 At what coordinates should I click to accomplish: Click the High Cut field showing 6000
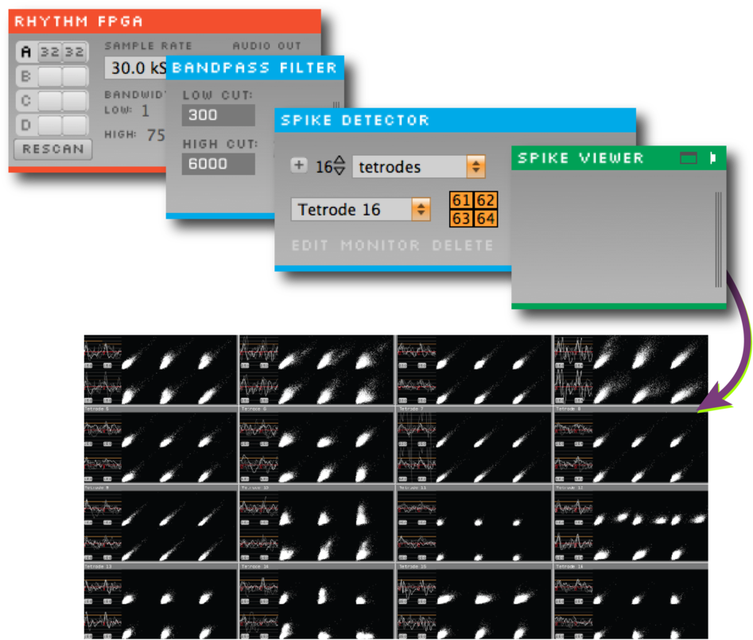point(218,164)
